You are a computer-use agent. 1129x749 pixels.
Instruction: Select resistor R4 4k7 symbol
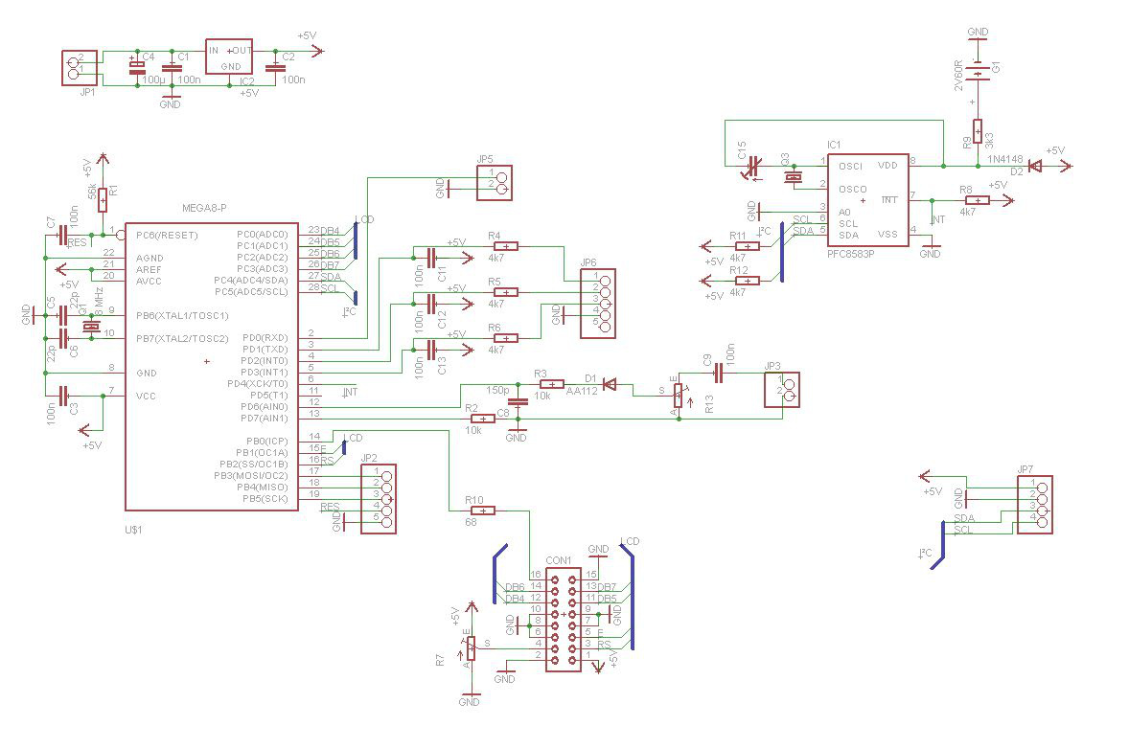coord(506,246)
